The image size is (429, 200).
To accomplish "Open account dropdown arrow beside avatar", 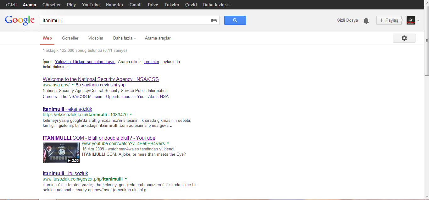I will pyautogui.click(x=418, y=20).
